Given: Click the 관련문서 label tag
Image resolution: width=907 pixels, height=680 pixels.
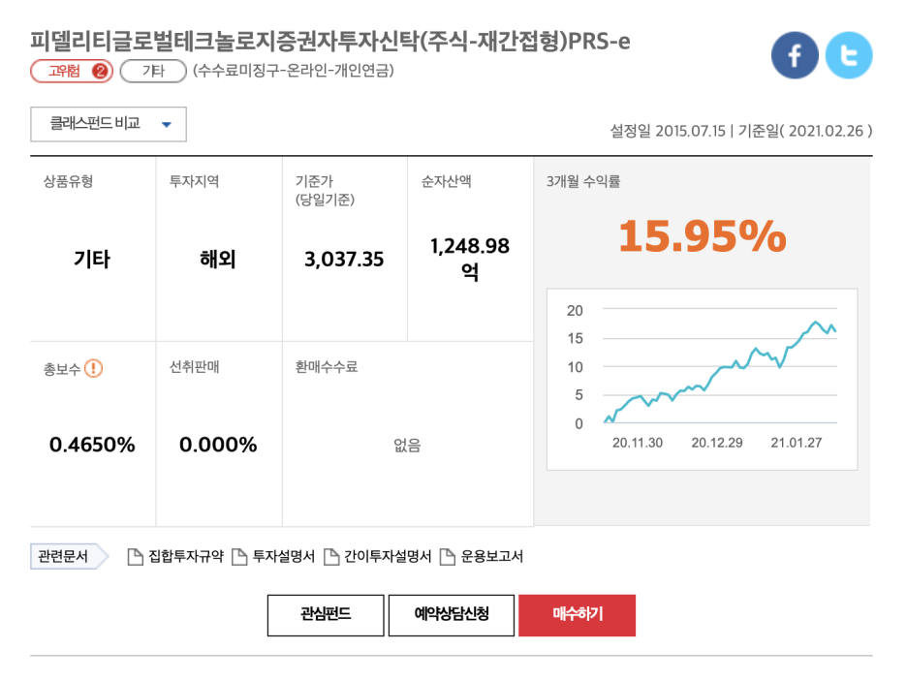Looking at the screenshot, I should pyautogui.click(x=68, y=556).
